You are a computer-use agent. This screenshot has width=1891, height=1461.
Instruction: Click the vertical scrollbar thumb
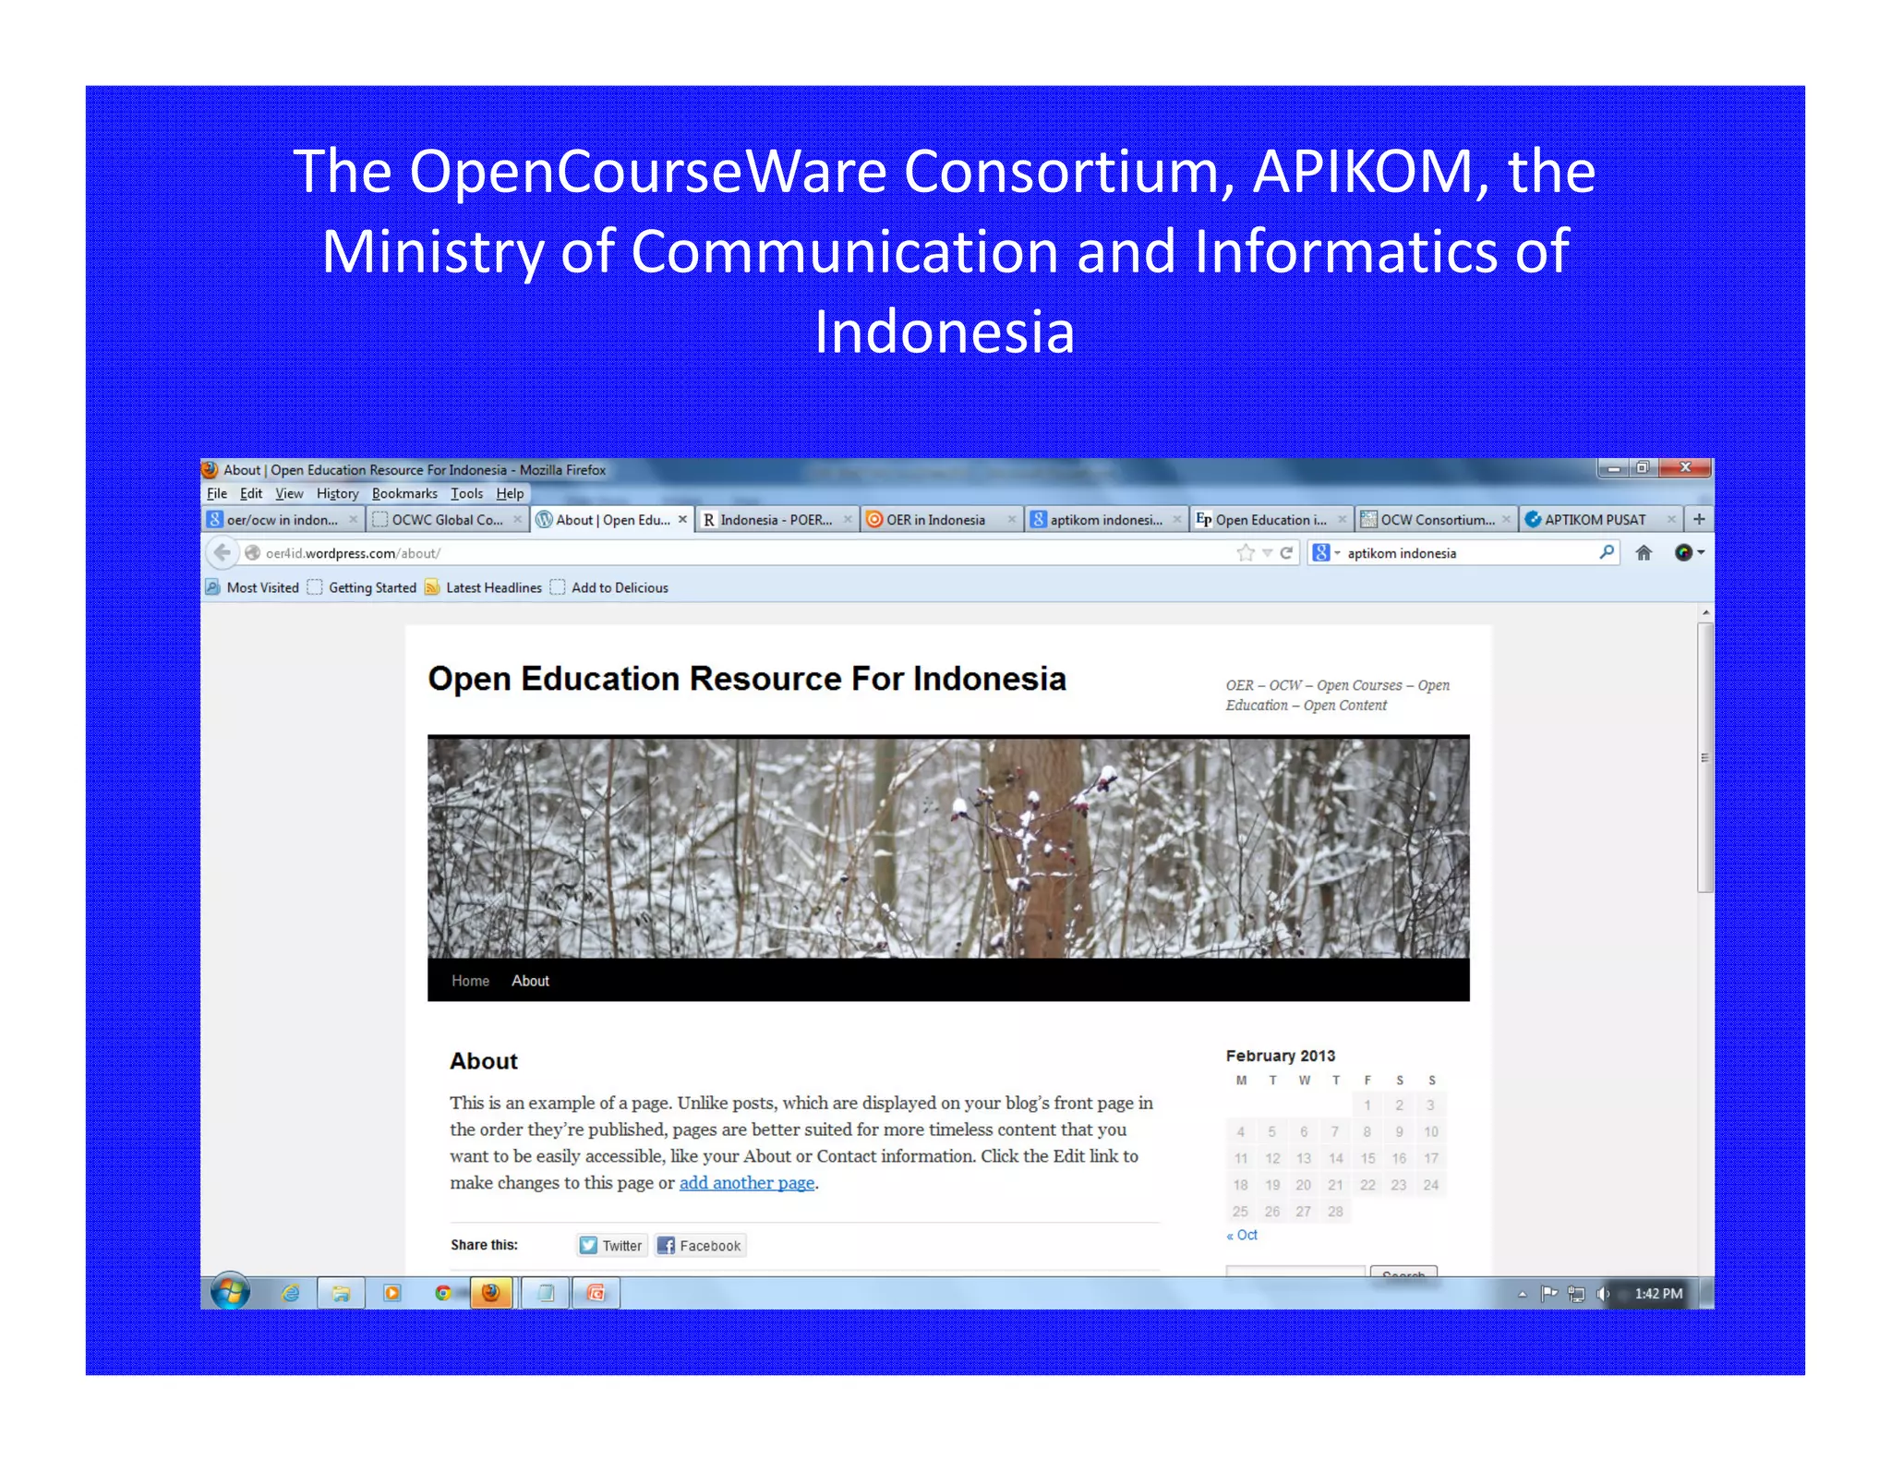coord(1705,757)
